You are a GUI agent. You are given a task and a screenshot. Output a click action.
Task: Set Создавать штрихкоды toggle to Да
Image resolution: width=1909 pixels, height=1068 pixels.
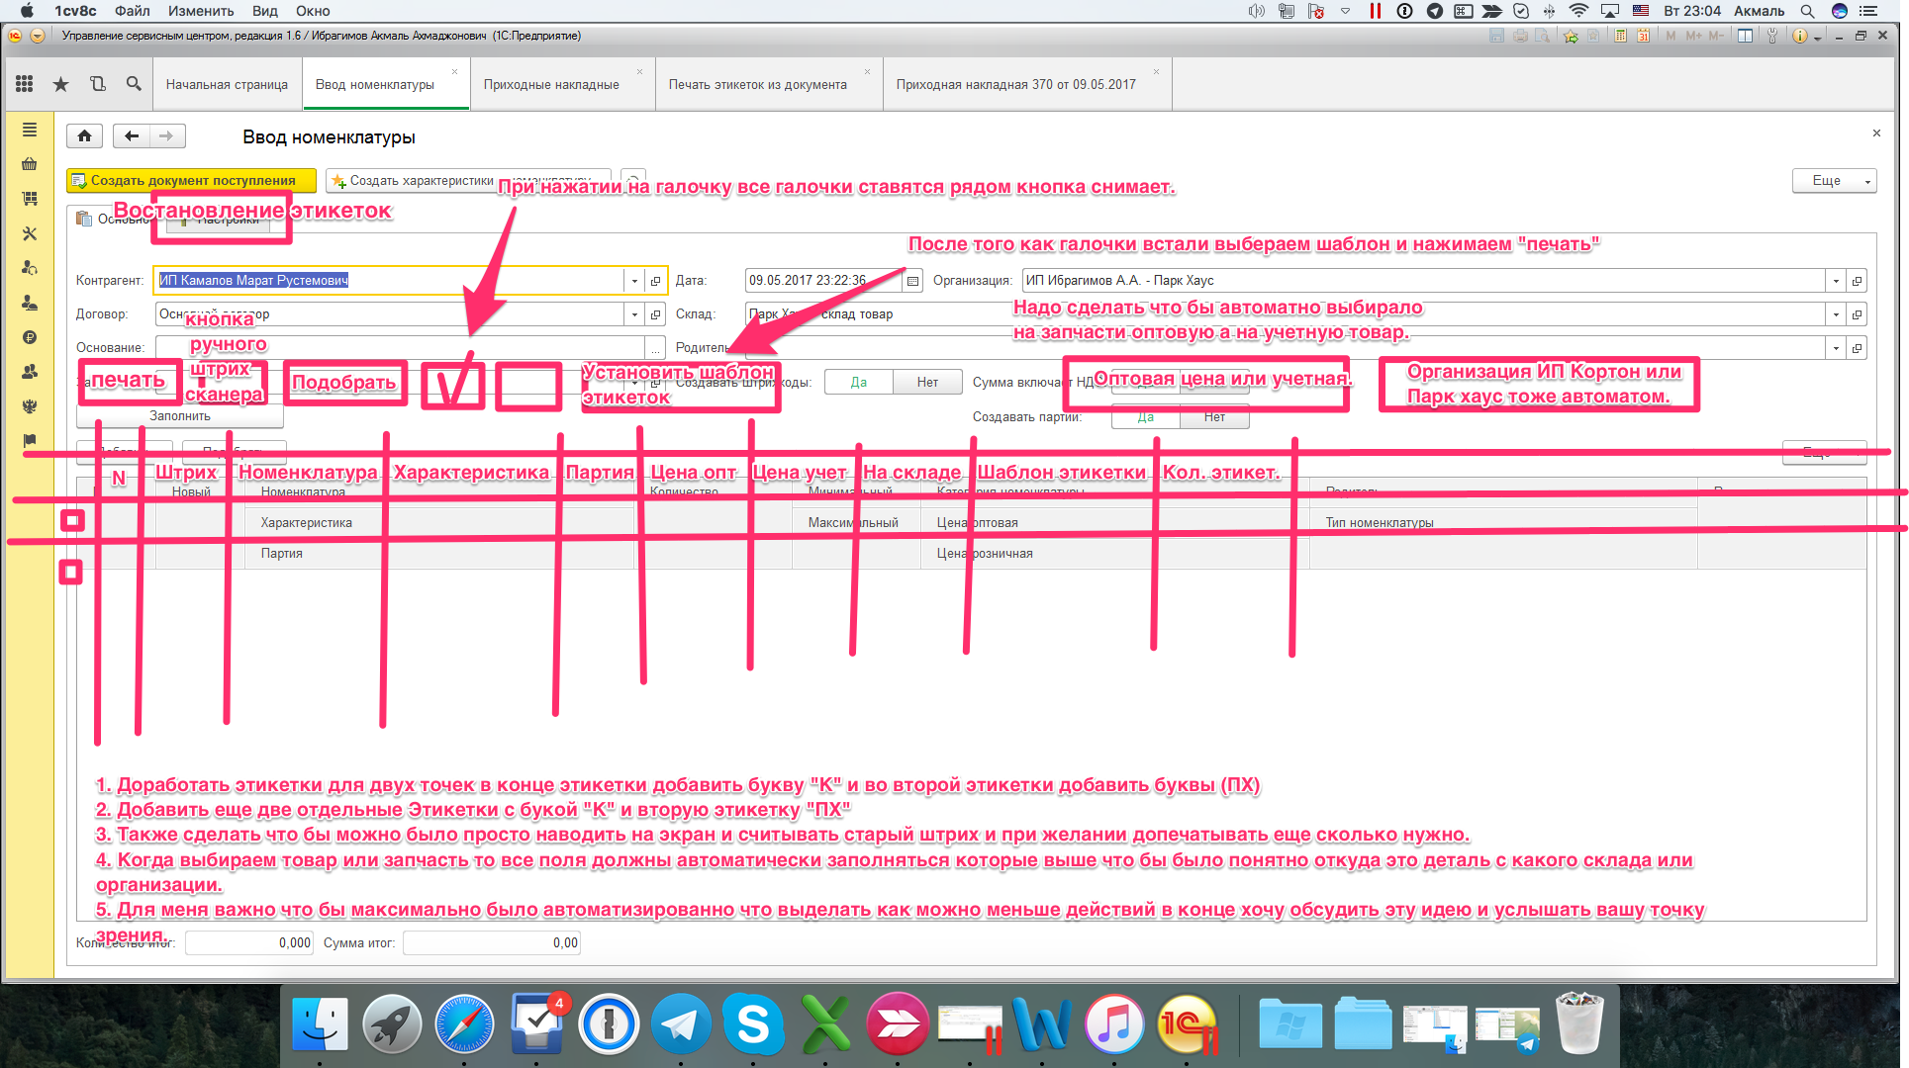tap(858, 382)
